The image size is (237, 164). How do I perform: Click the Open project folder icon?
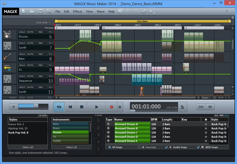click(32, 11)
